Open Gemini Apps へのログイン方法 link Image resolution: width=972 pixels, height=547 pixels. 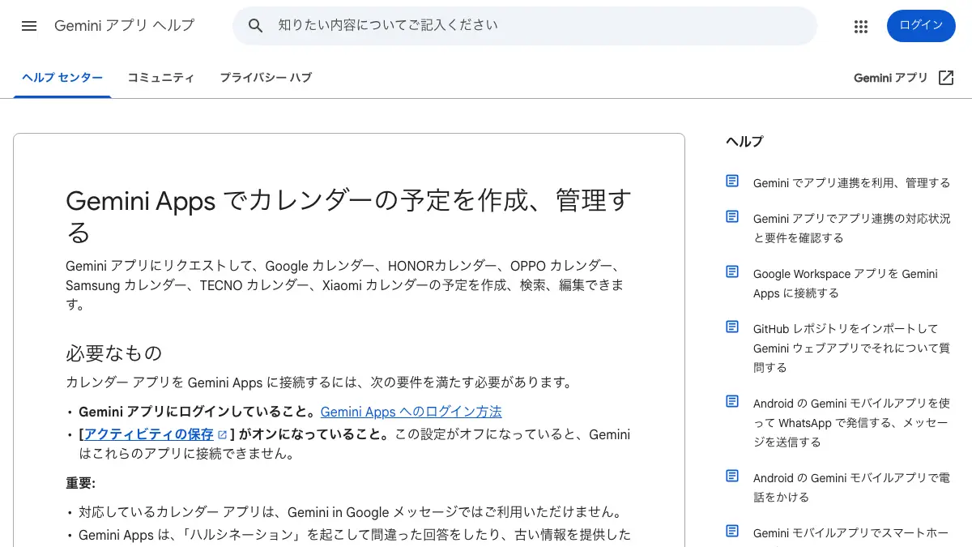coord(411,412)
